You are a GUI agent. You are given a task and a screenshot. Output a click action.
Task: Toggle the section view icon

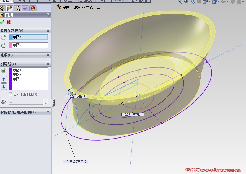(x=199, y=2)
